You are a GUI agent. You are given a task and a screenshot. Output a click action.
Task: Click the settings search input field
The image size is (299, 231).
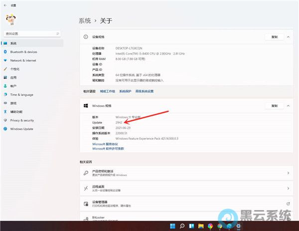click(32, 34)
